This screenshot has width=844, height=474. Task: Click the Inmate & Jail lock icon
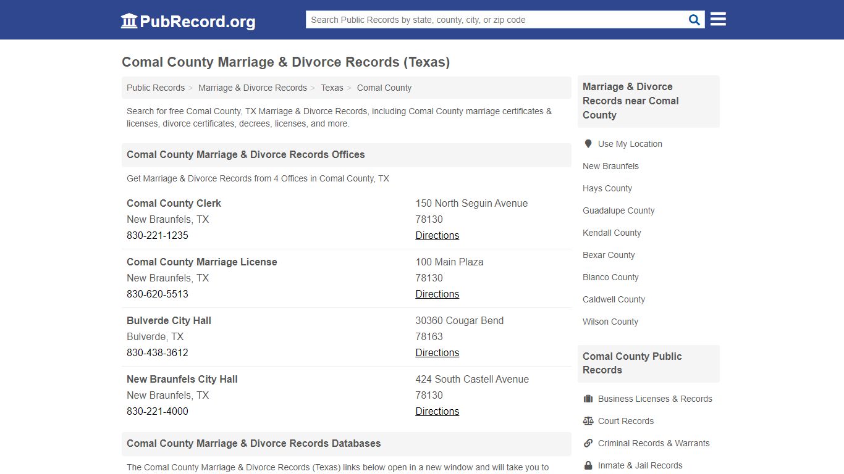click(x=588, y=465)
